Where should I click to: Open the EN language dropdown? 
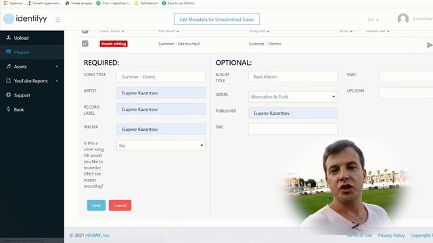(x=373, y=20)
